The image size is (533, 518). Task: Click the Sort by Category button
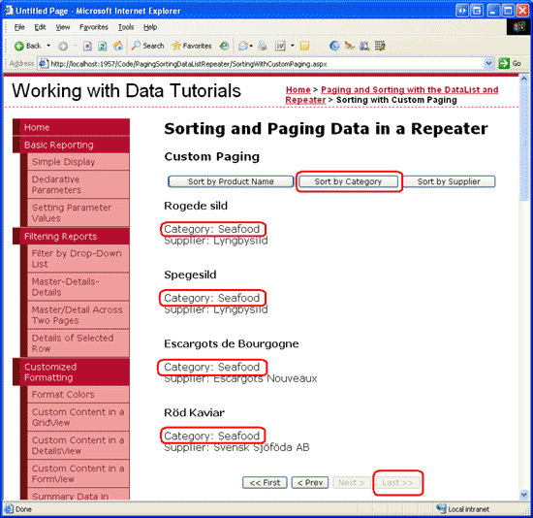pyautogui.click(x=348, y=181)
